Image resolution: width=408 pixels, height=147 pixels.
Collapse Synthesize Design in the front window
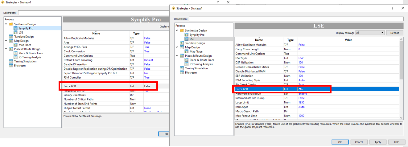[x=177, y=31]
